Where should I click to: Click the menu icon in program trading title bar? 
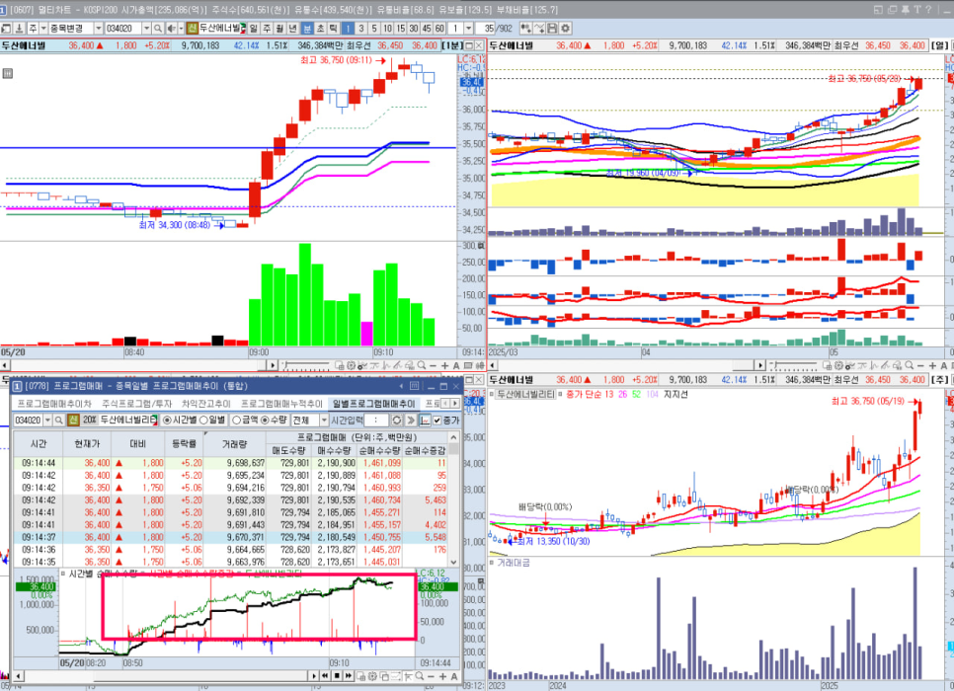tap(415, 386)
